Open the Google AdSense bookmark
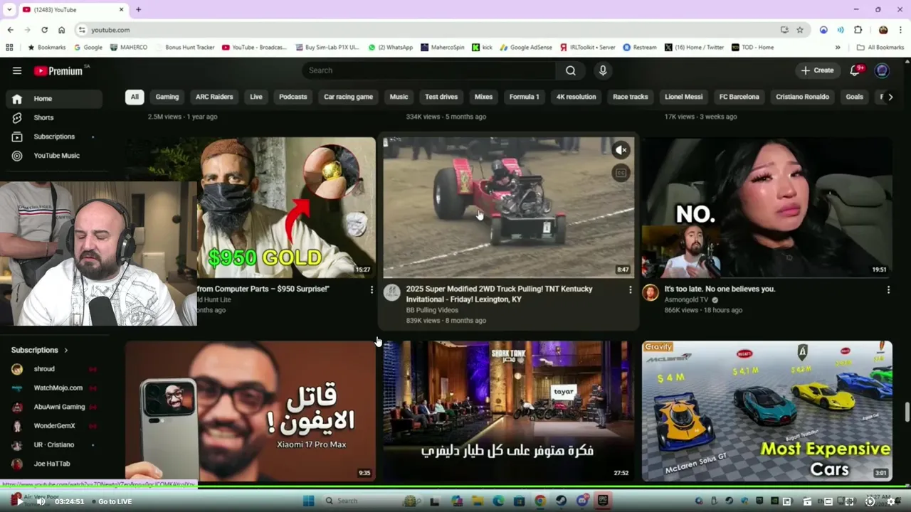The height and width of the screenshot is (512, 911). click(x=526, y=48)
